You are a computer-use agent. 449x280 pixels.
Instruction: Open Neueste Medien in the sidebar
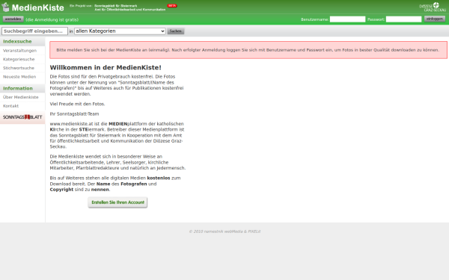[19, 77]
